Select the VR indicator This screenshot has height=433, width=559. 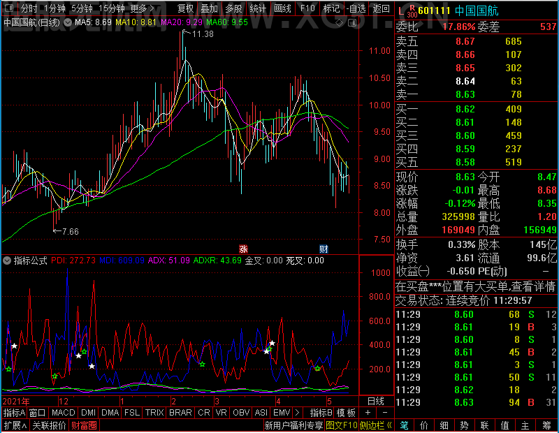[x=222, y=413]
